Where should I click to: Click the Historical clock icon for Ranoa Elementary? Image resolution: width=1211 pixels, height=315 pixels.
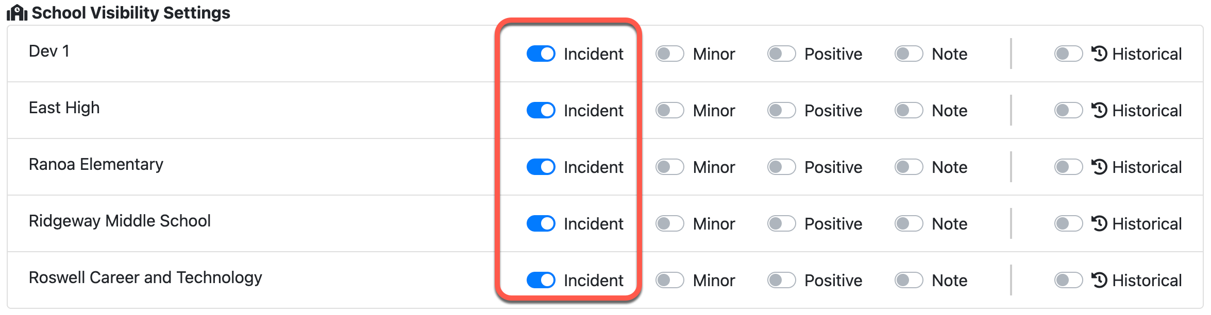coord(1099,167)
